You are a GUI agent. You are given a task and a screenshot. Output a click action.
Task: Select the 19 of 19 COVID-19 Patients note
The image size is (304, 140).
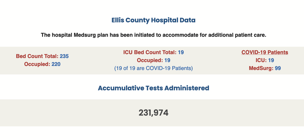(x=154, y=68)
